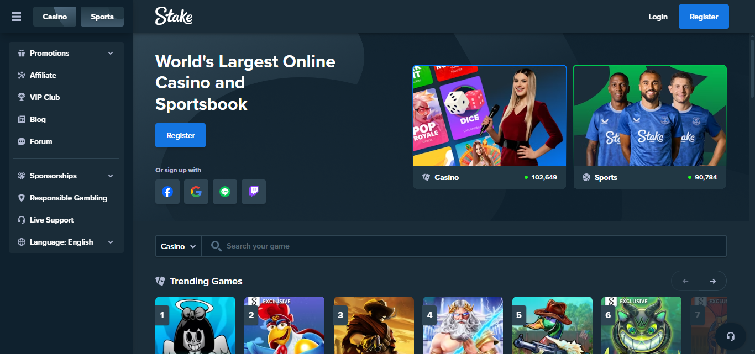755x354 pixels.
Task: Open trending game number 5
Action: [552, 325]
